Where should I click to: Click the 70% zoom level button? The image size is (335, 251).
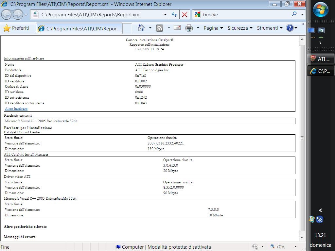point(278,247)
